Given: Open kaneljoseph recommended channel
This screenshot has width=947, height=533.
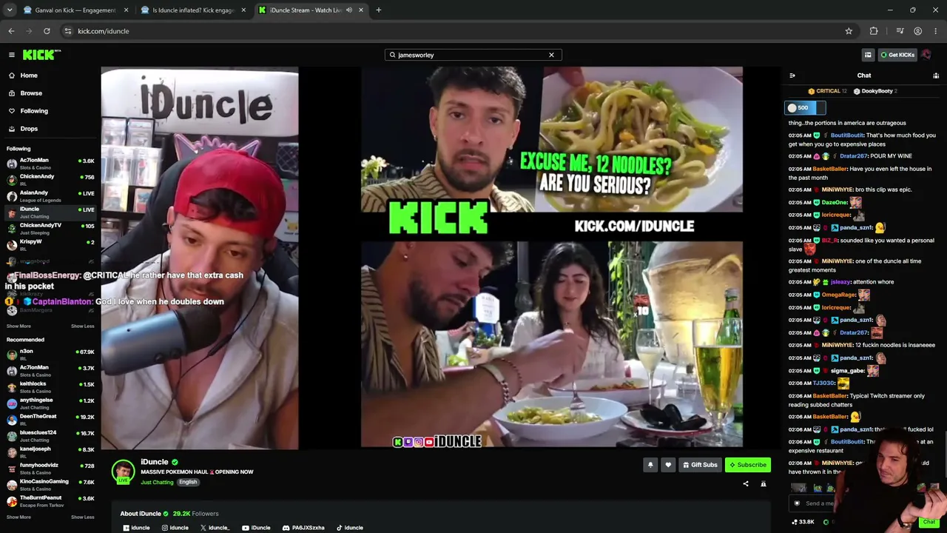Looking at the screenshot, I should (x=50, y=452).
